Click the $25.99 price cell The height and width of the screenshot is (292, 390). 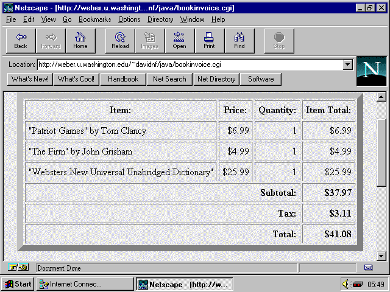pos(236,172)
